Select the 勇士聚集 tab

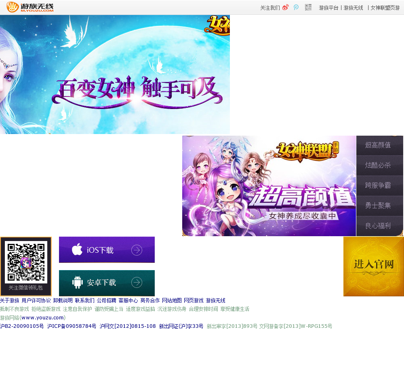(379, 206)
